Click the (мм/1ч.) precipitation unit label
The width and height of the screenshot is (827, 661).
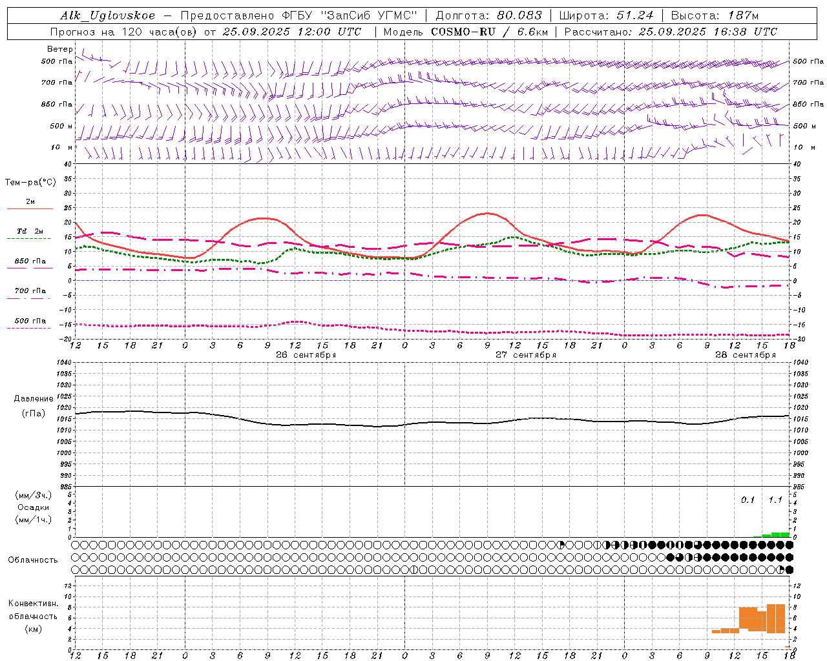coord(34,520)
